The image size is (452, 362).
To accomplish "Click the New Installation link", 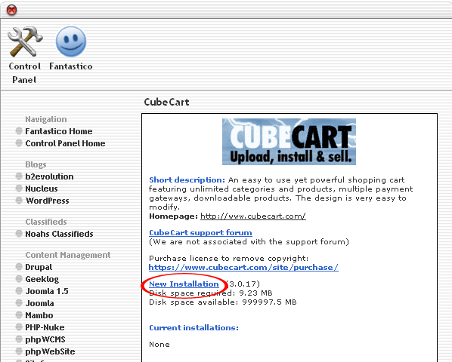I will click(184, 284).
